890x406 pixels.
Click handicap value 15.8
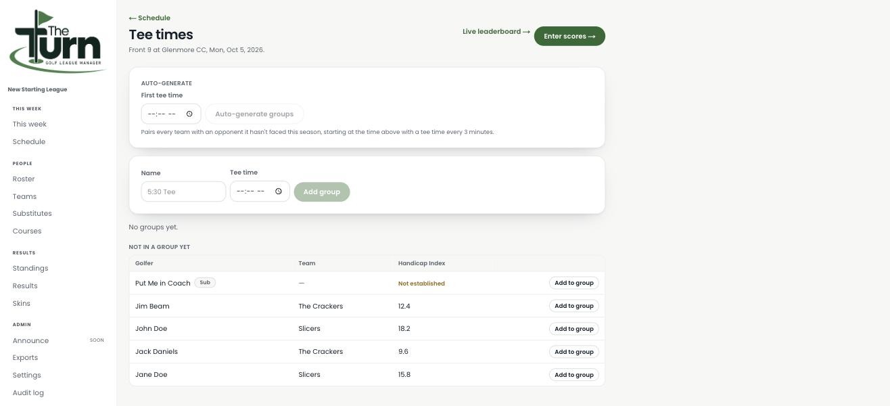tap(404, 375)
